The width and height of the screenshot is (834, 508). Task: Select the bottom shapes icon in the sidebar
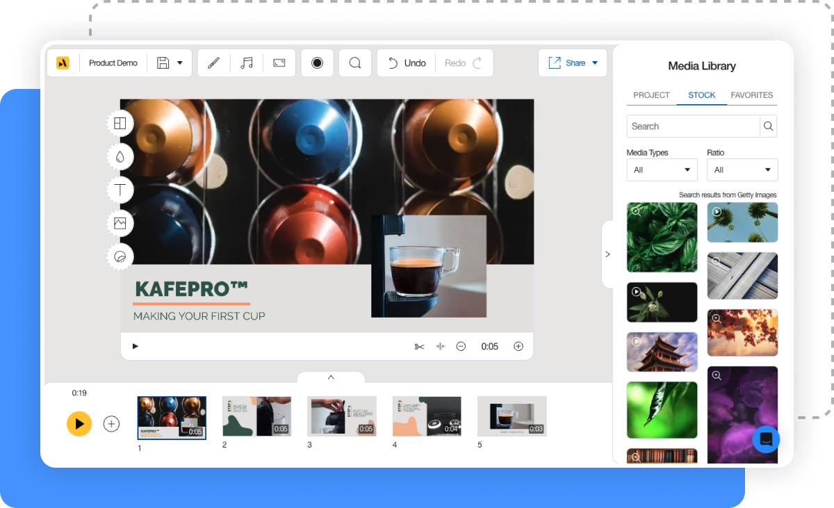pyautogui.click(x=120, y=256)
